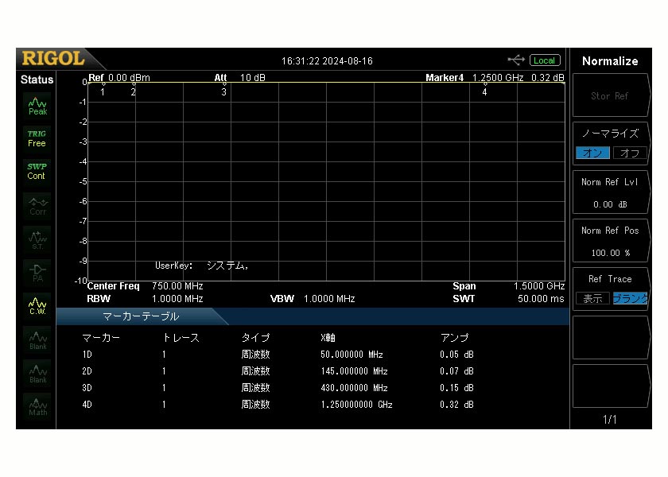Click the USB connection icon
Screen dimensions: 668x477
click(x=516, y=60)
